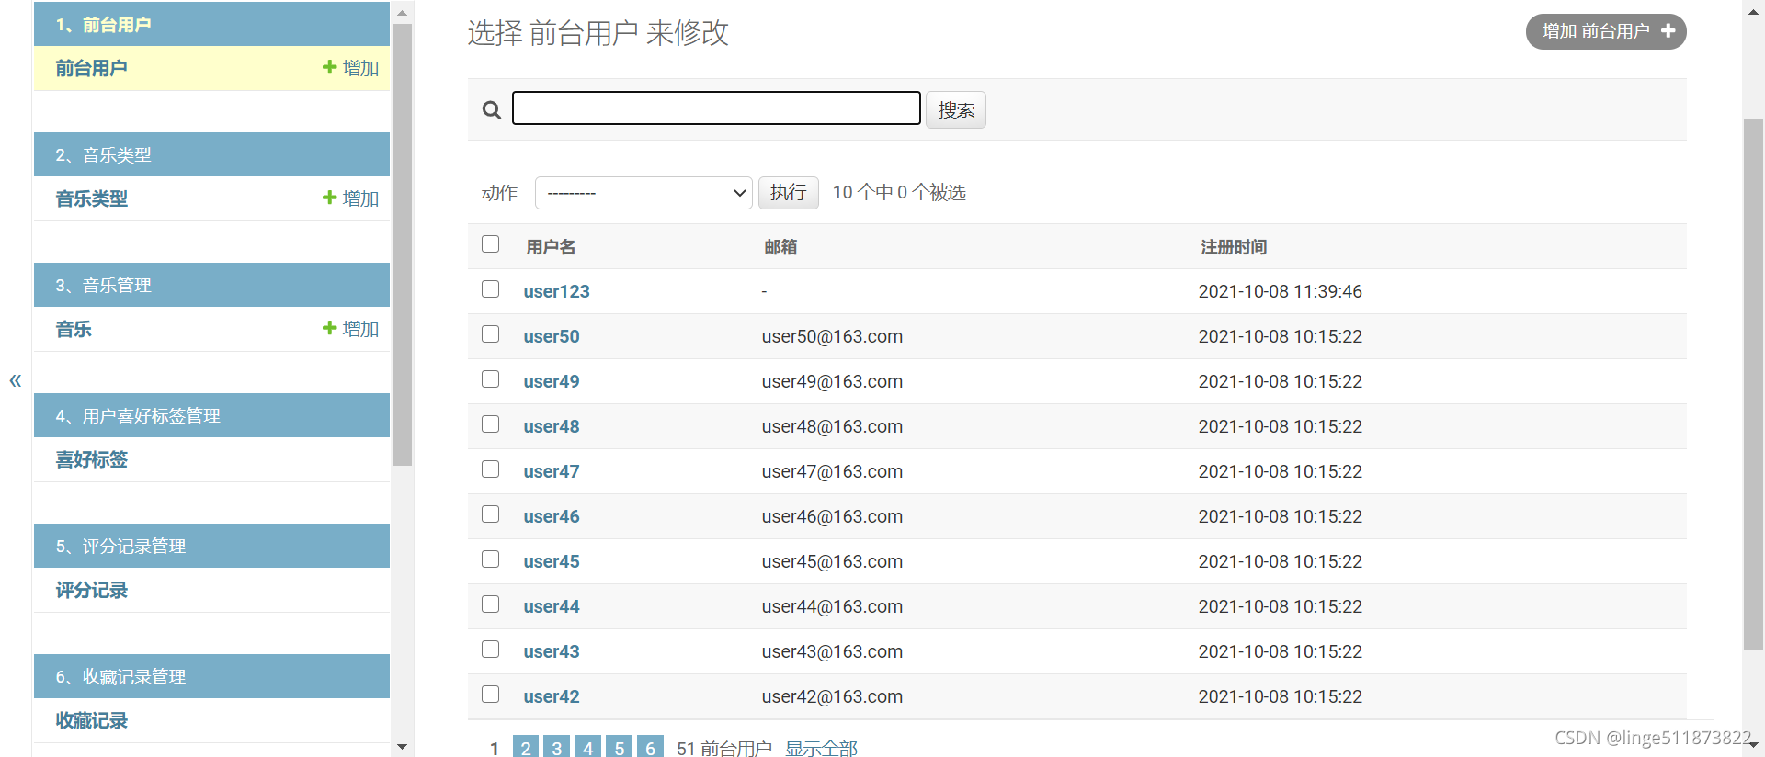This screenshot has height=757, width=1765.
Task: Click sidebar scrollbar down arrow
Action: tap(402, 747)
